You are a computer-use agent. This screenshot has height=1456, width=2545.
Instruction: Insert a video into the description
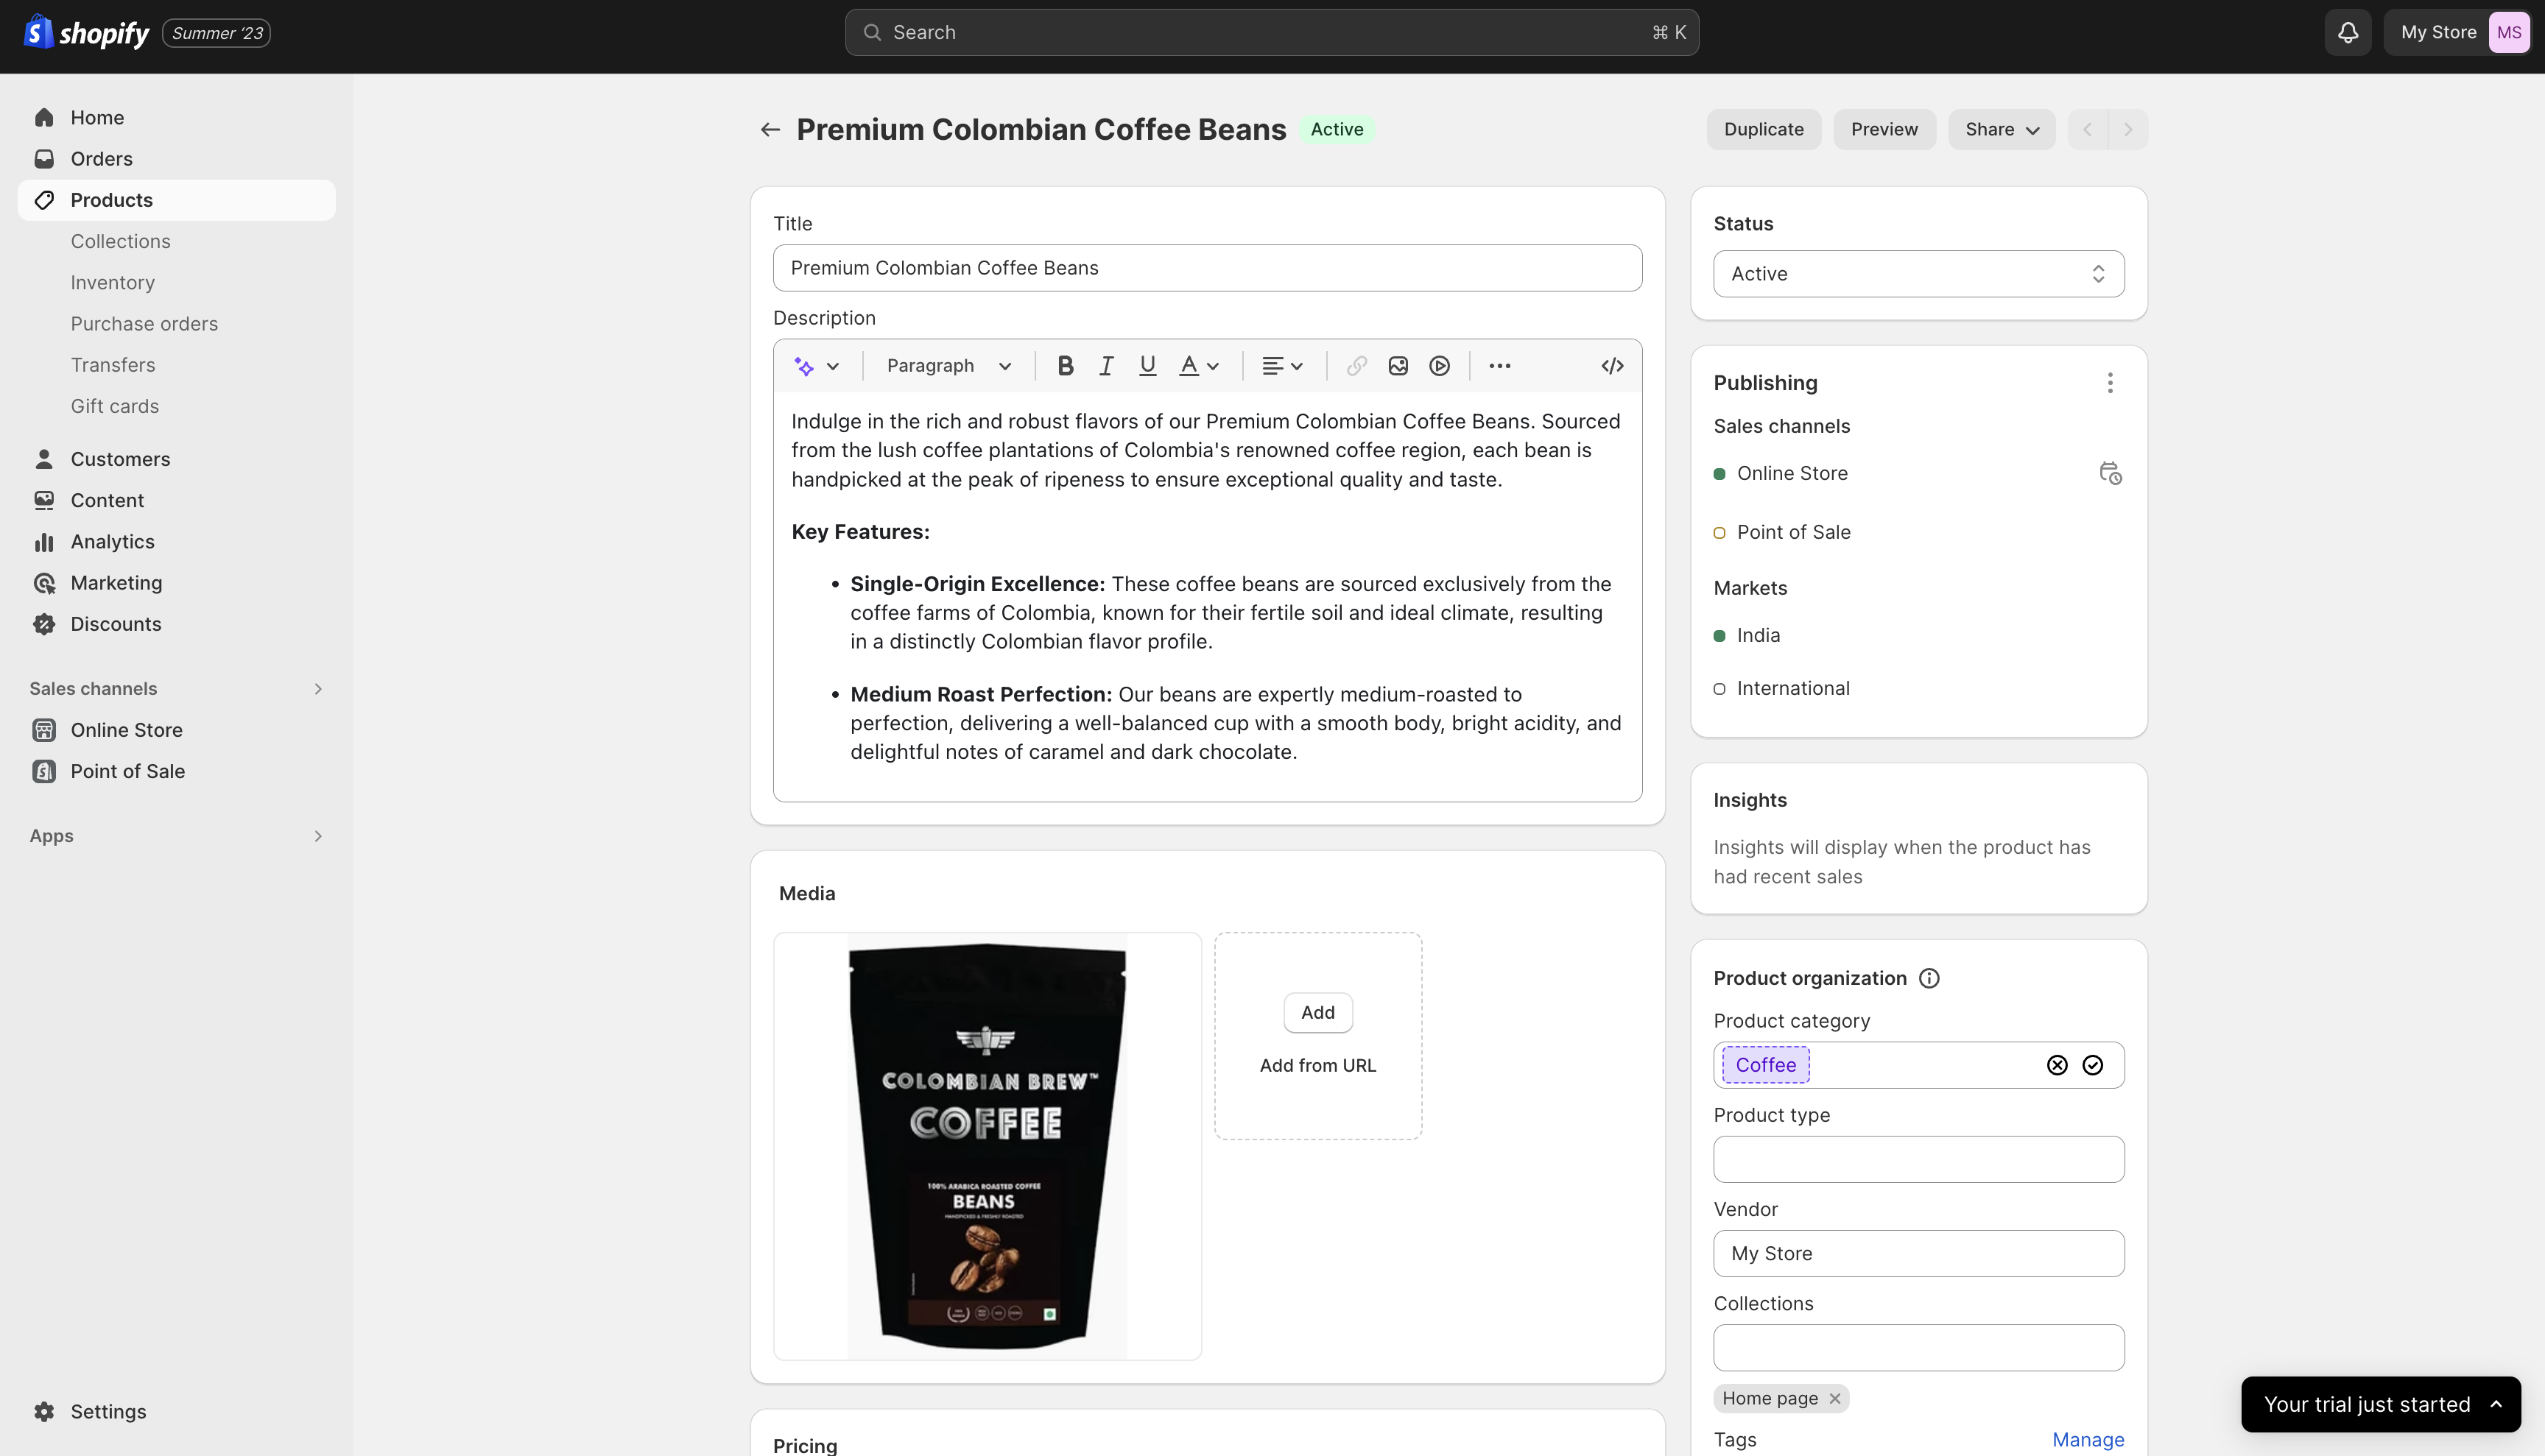(1440, 365)
